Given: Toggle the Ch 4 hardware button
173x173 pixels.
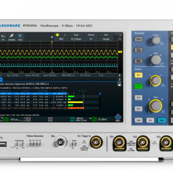Looking at the screenshot, I should point(138,109).
